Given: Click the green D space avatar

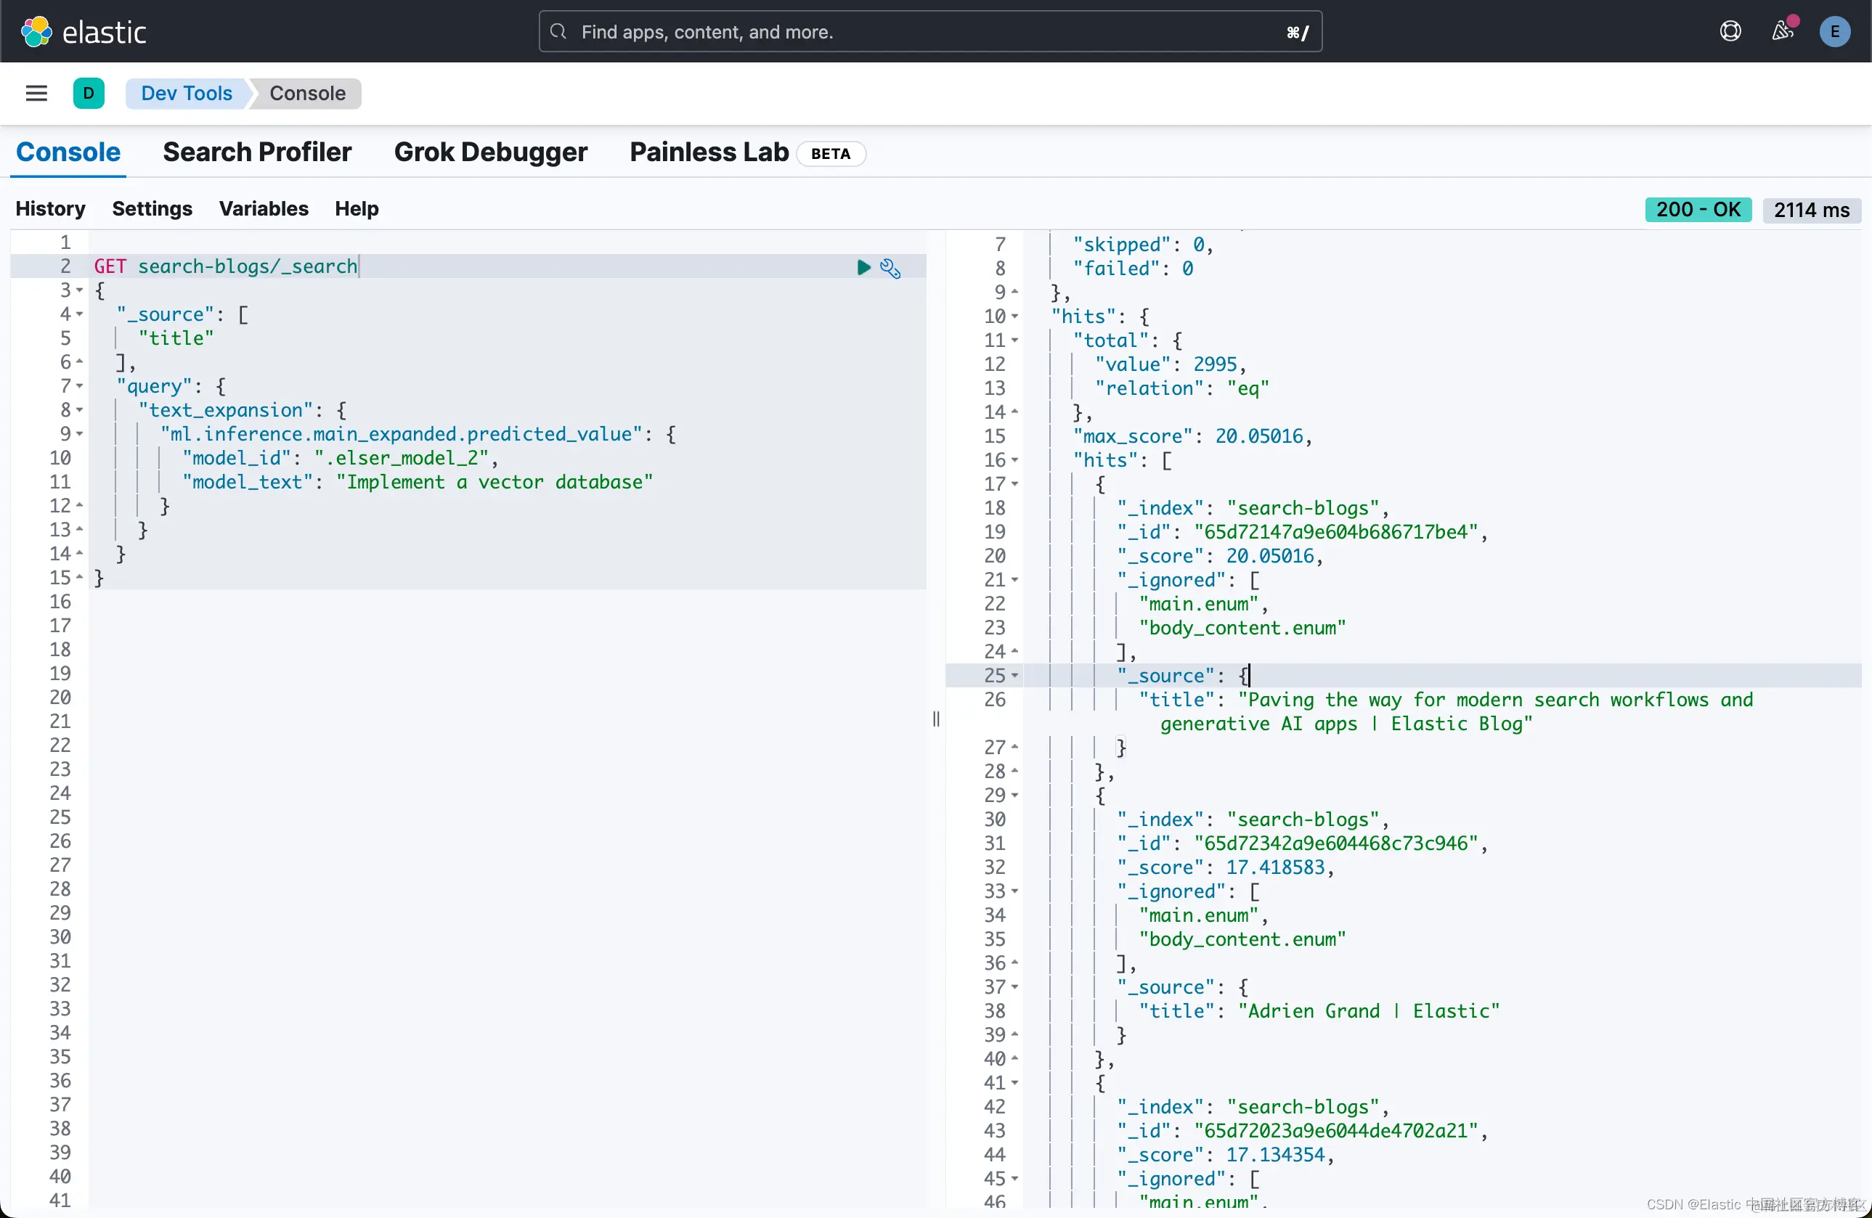Looking at the screenshot, I should [88, 94].
